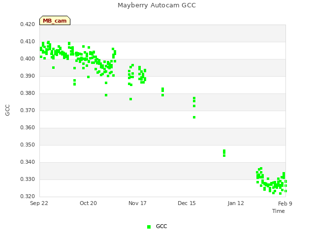Click the green GCC legend swatch
This screenshot has width=315, height=236.
pyautogui.click(x=149, y=227)
